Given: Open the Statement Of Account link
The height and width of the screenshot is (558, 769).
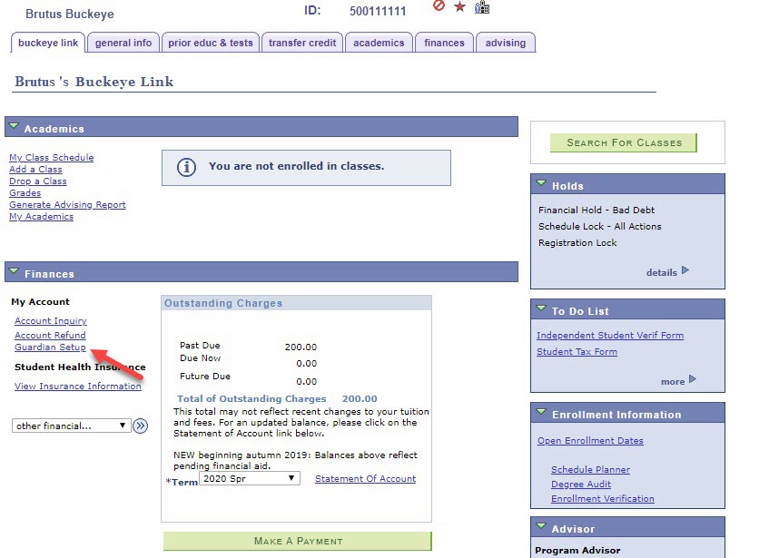Looking at the screenshot, I should pos(365,479).
